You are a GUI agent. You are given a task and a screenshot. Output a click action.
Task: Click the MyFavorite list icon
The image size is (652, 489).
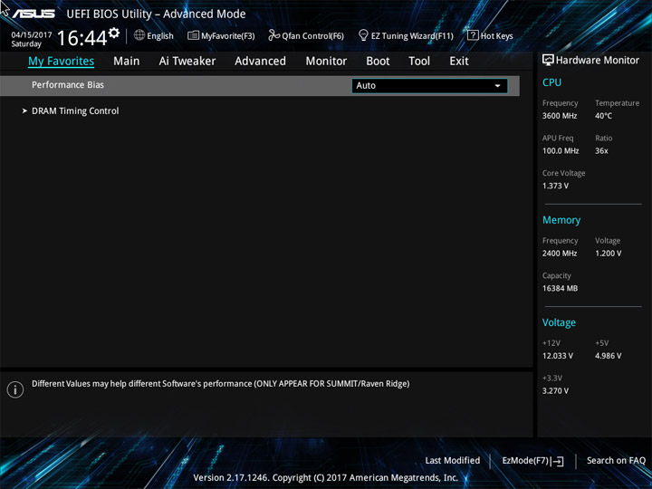pyautogui.click(x=194, y=35)
